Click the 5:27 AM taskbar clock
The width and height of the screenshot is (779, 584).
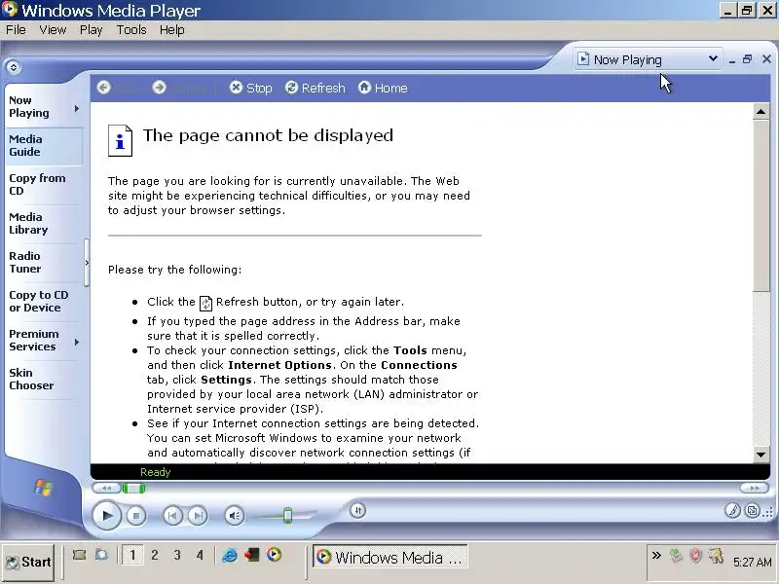(752, 563)
